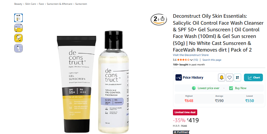Click the green Lowest price ever indicator
This screenshot has height=134, width=267.
click(194, 88)
